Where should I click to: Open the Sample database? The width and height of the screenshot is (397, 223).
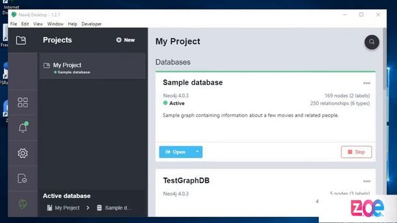176,152
